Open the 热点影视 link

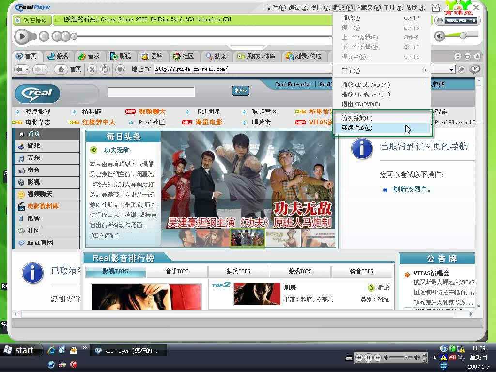(x=38, y=112)
